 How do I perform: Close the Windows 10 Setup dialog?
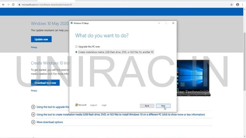point(173,23)
